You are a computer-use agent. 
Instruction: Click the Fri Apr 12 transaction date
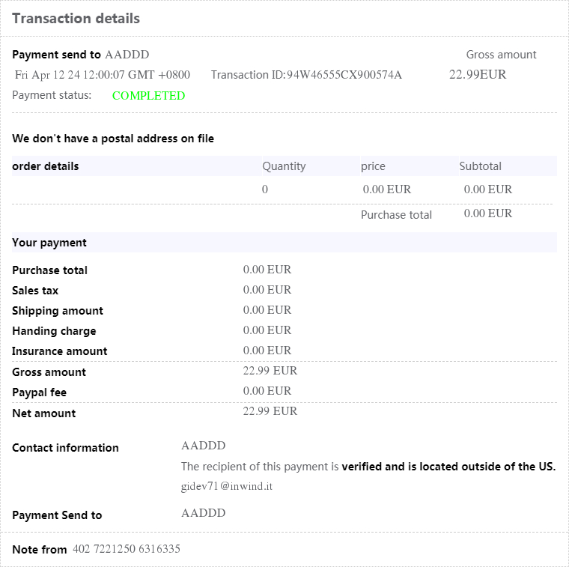pyautogui.click(x=103, y=75)
